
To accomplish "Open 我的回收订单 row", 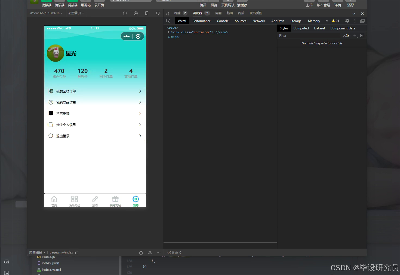I will pyautogui.click(x=95, y=91).
